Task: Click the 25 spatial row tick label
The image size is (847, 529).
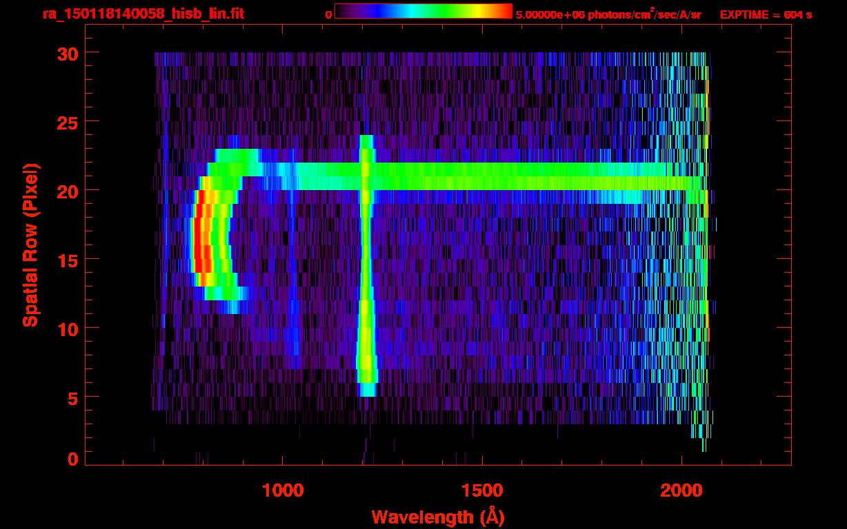Action: pos(68,122)
